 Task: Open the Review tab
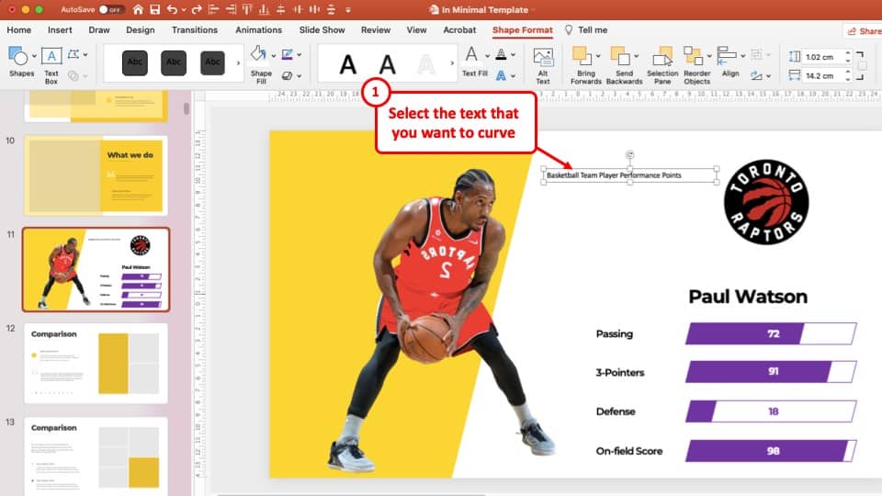[x=376, y=29]
